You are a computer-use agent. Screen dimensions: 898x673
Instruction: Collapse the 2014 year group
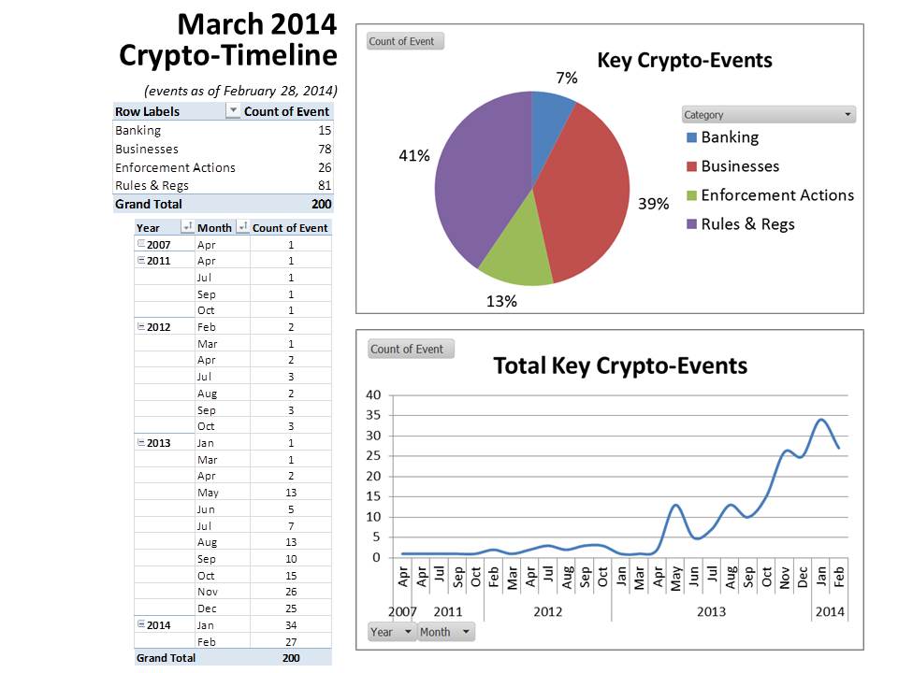tap(141, 624)
